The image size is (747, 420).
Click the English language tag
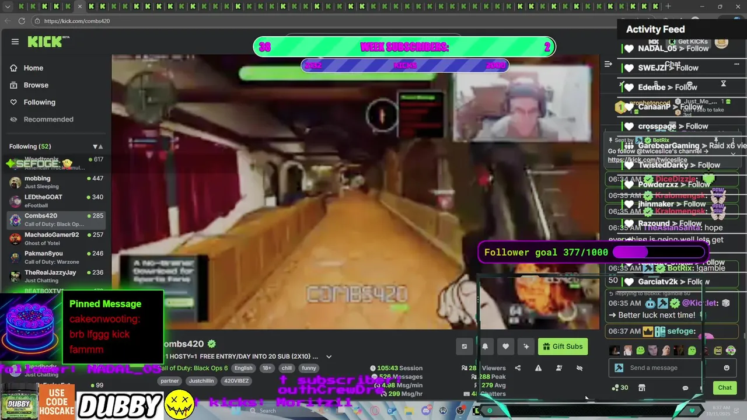[x=243, y=368]
